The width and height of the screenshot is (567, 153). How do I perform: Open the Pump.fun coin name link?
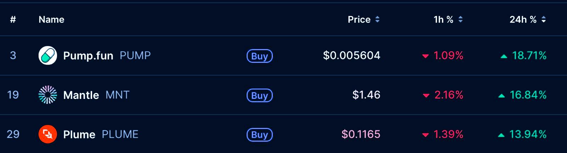coord(88,55)
